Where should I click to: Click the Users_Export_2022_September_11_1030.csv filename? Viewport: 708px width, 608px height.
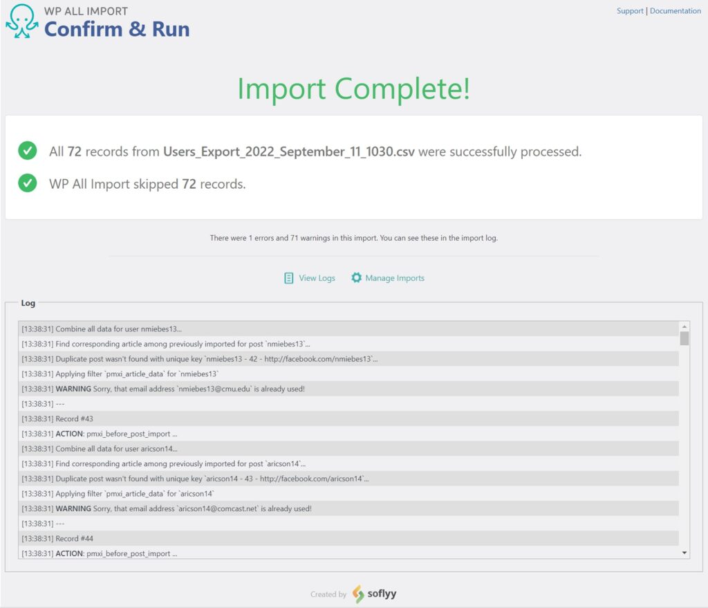pos(289,151)
